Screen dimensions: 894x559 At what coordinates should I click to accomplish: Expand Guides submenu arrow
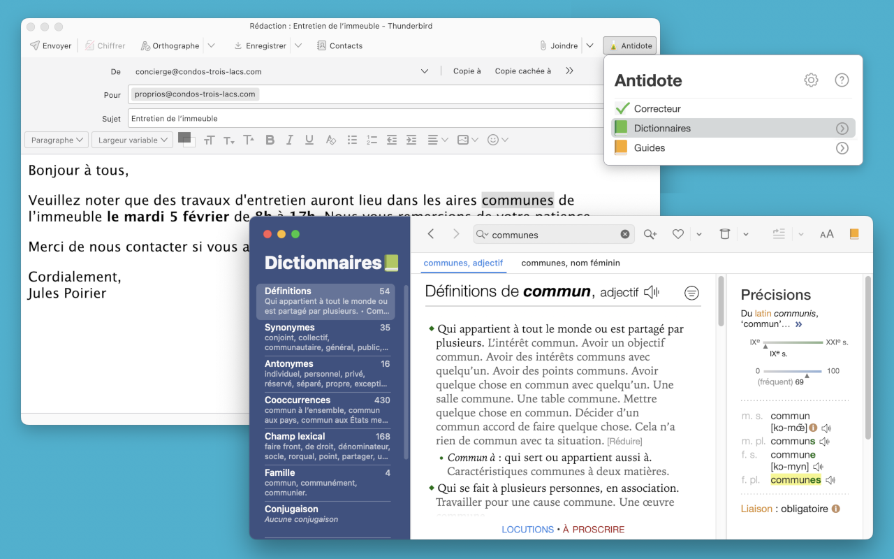pos(842,148)
